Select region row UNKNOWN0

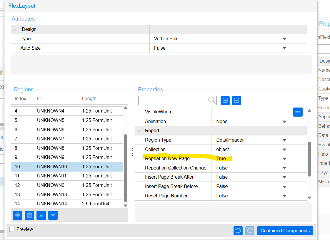coord(67,185)
